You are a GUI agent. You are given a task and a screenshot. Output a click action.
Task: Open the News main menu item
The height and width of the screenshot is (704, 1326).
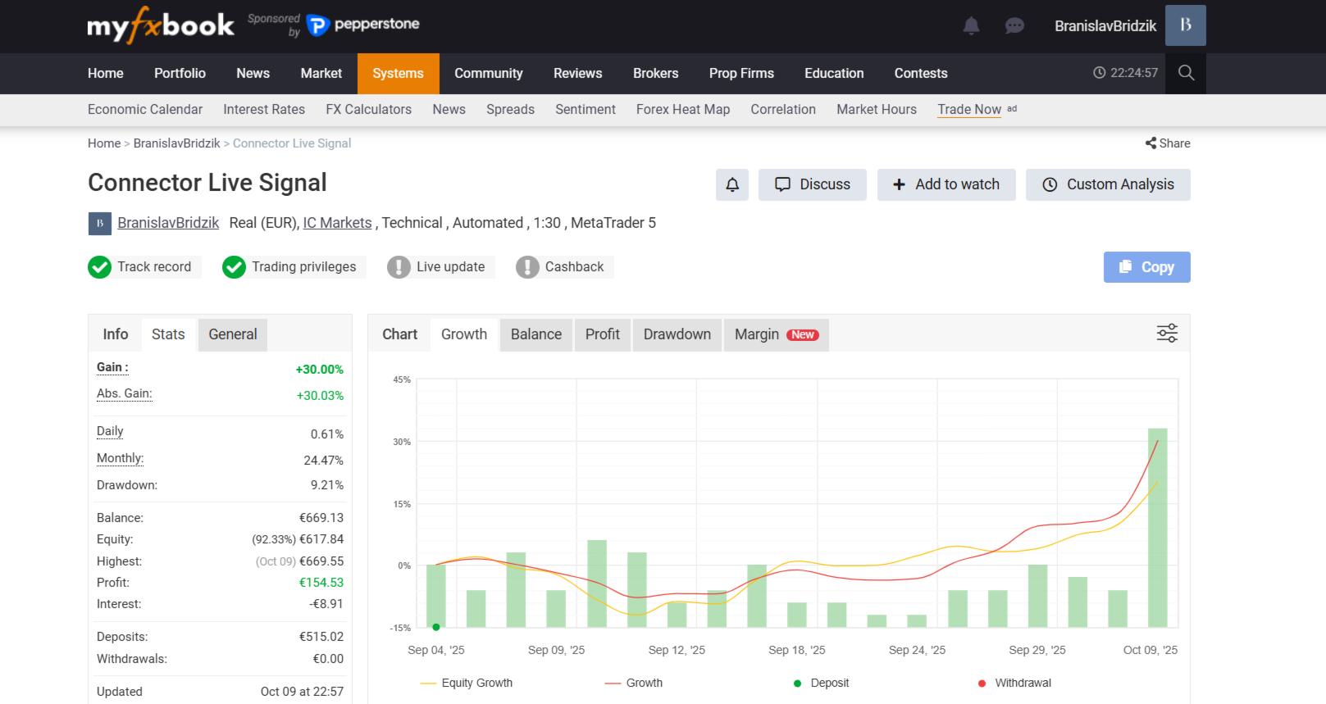click(x=253, y=74)
